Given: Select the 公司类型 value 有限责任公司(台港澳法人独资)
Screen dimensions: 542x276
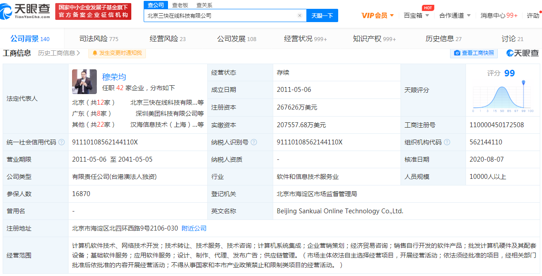Looking at the screenshot, I should pyautogui.click(x=115, y=177).
